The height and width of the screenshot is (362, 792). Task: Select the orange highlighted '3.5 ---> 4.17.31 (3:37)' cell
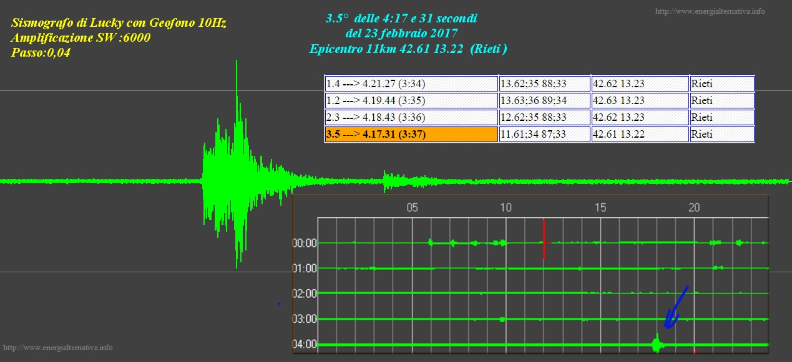[411, 134]
